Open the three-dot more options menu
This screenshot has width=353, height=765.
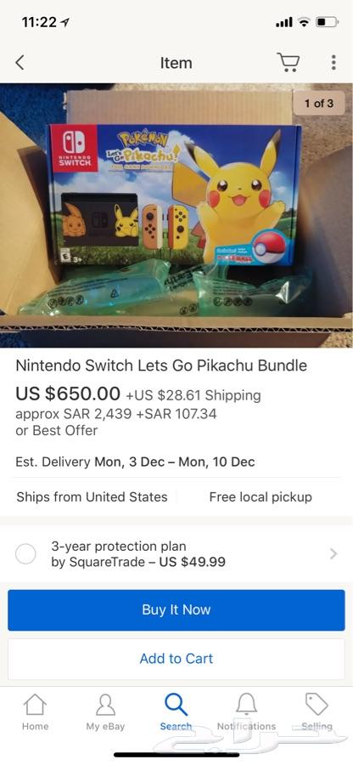click(x=333, y=62)
